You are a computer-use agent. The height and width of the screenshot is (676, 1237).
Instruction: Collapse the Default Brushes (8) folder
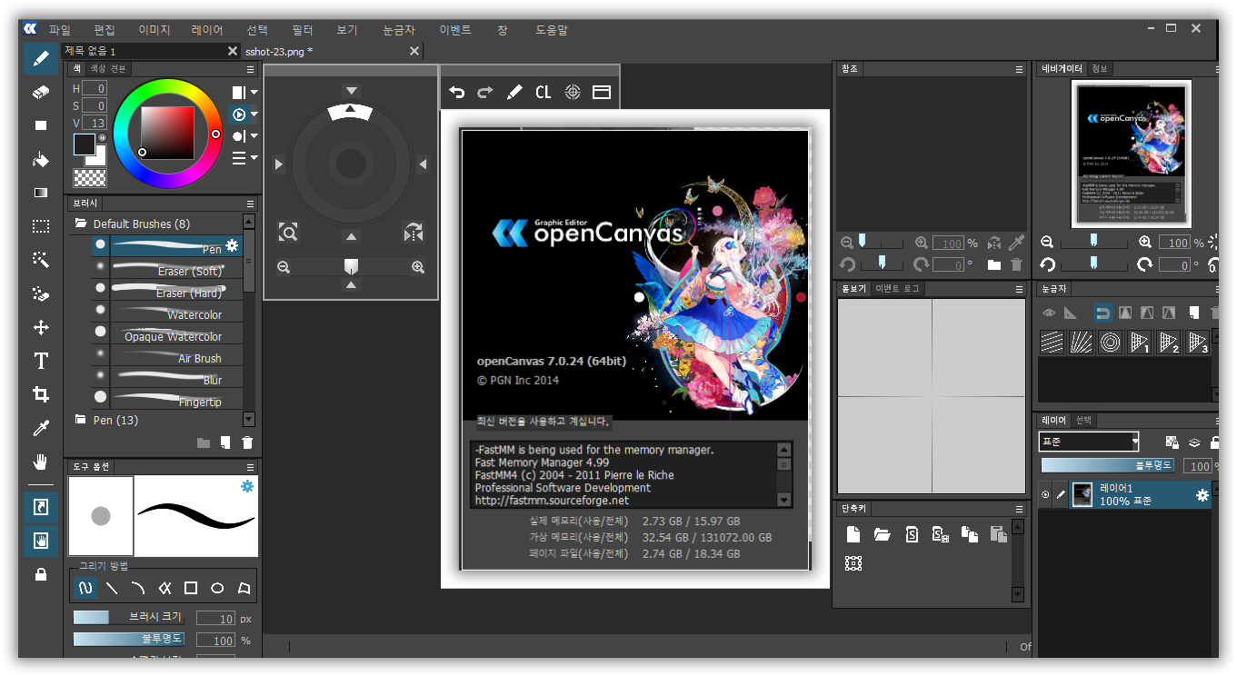coord(80,224)
